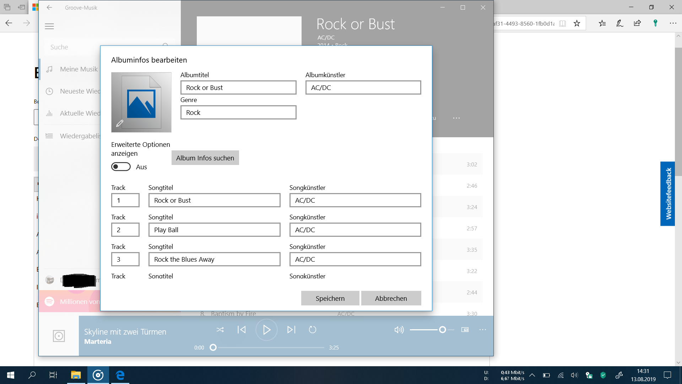
Task: Click the Spotify Millionen von banner
Action: 70,302
